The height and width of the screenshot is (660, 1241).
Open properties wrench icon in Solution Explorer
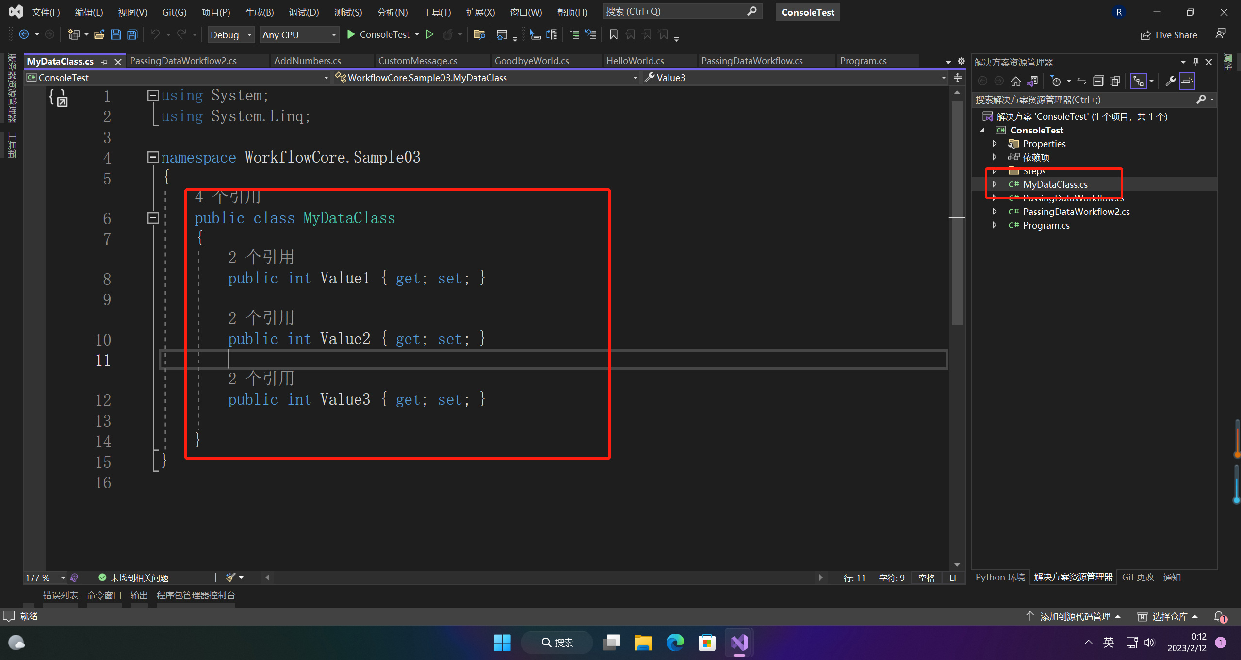[1170, 81]
